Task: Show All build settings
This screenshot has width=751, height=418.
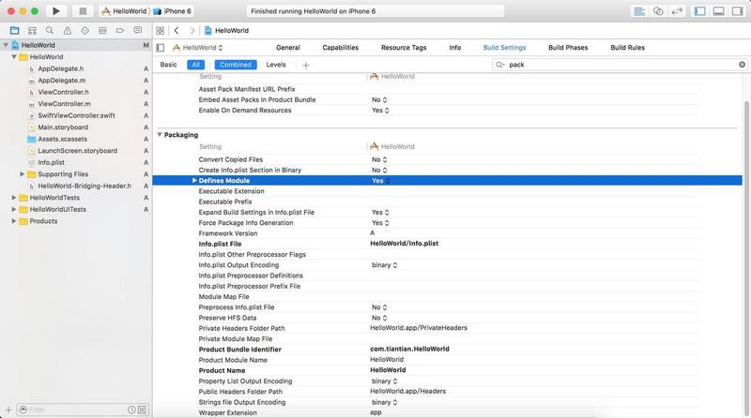Action: point(196,65)
